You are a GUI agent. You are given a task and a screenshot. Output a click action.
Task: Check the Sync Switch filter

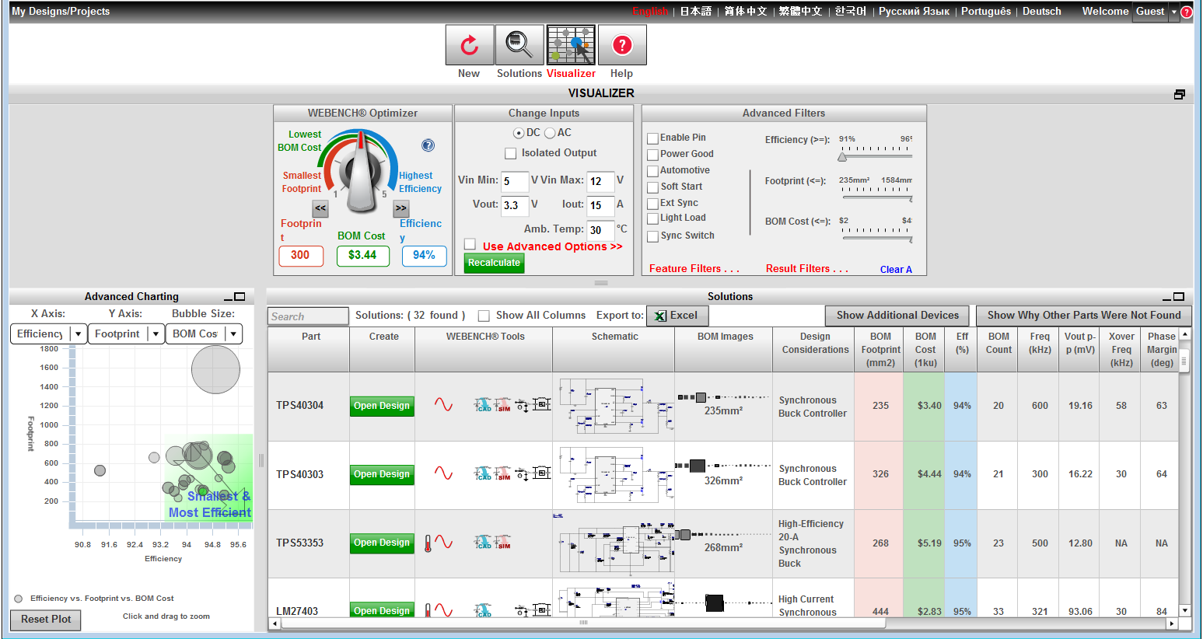click(653, 236)
